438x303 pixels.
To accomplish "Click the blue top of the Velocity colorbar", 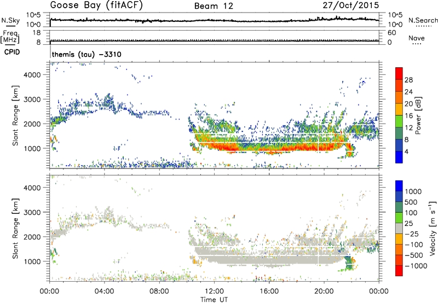I will [399, 186].
